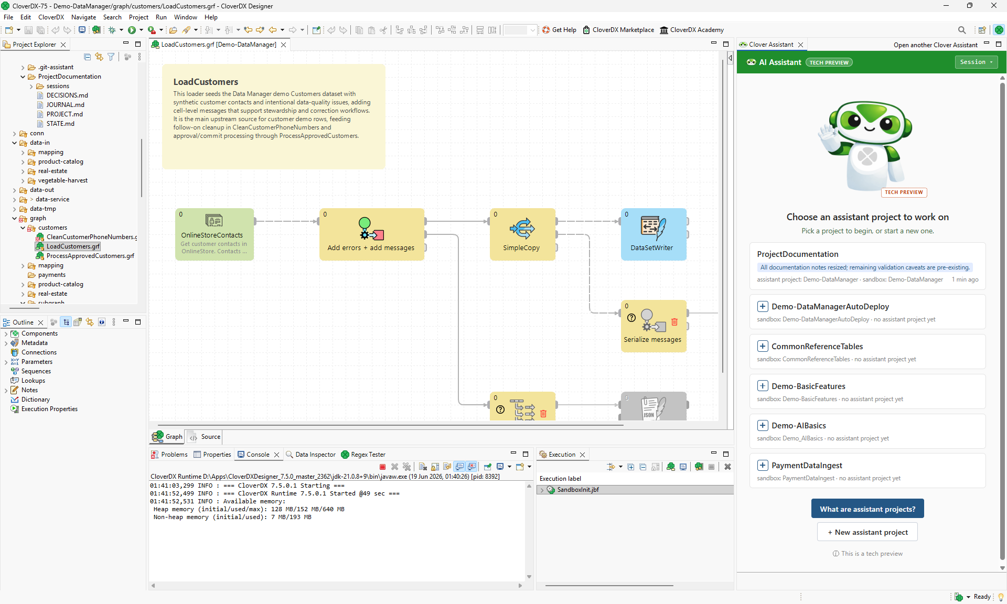Switch to the Problems tab

coord(169,454)
